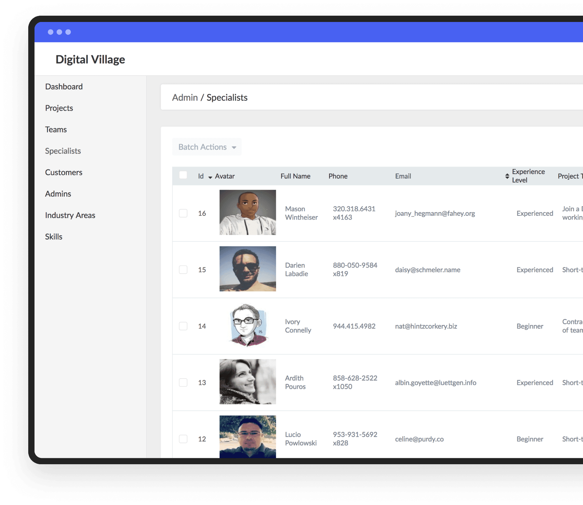Open Mason Wintheiser's avatar image
This screenshot has height=505, width=583.
(x=248, y=212)
